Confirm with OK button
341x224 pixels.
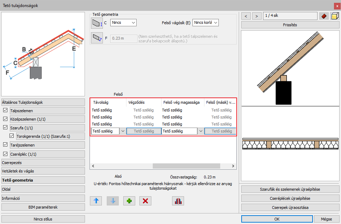point(277,219)
